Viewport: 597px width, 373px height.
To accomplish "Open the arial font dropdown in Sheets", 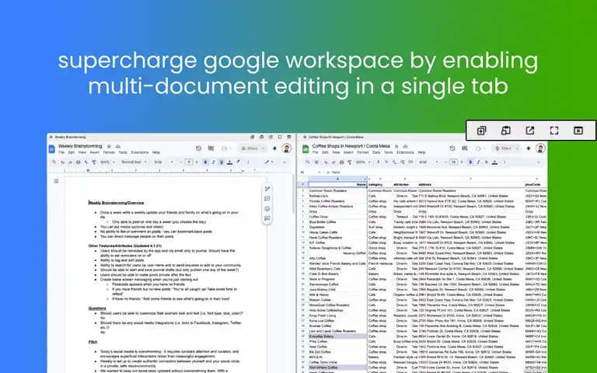I will [429, 162].
